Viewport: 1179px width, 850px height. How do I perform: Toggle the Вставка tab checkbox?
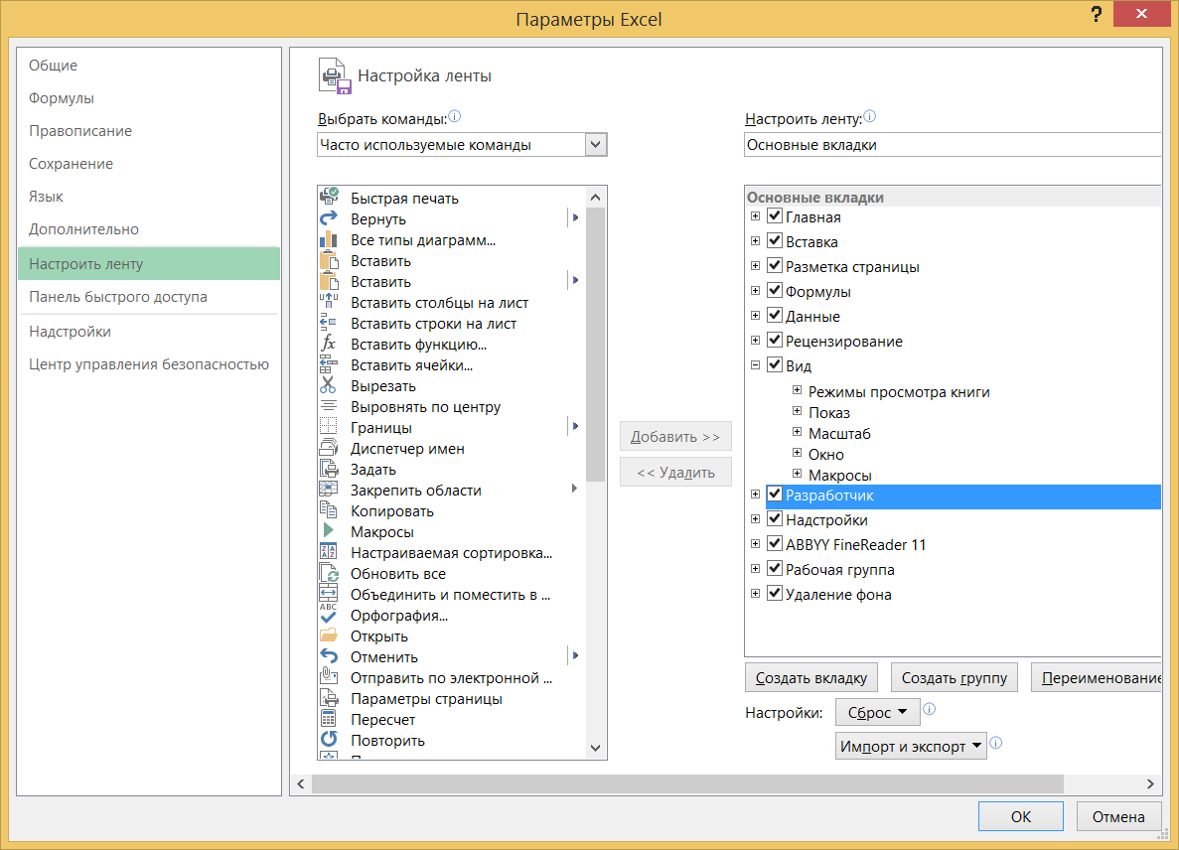[x=775, y=241]
